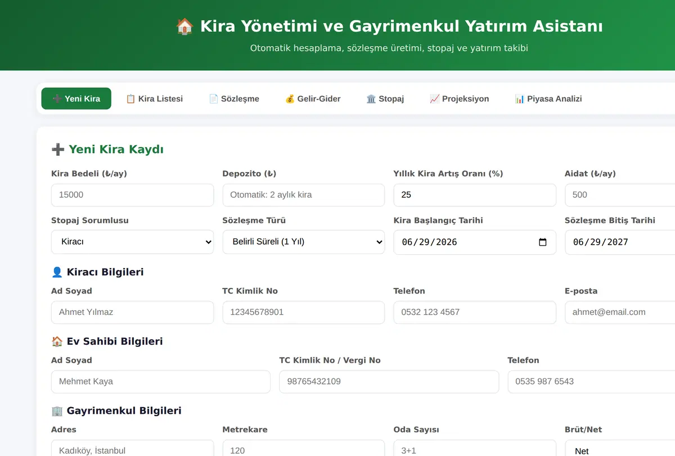Viewport: 675px width, 456px height.
Task: Click the 'Stopaj Sorumlusu' label
Action: [90, 220]
